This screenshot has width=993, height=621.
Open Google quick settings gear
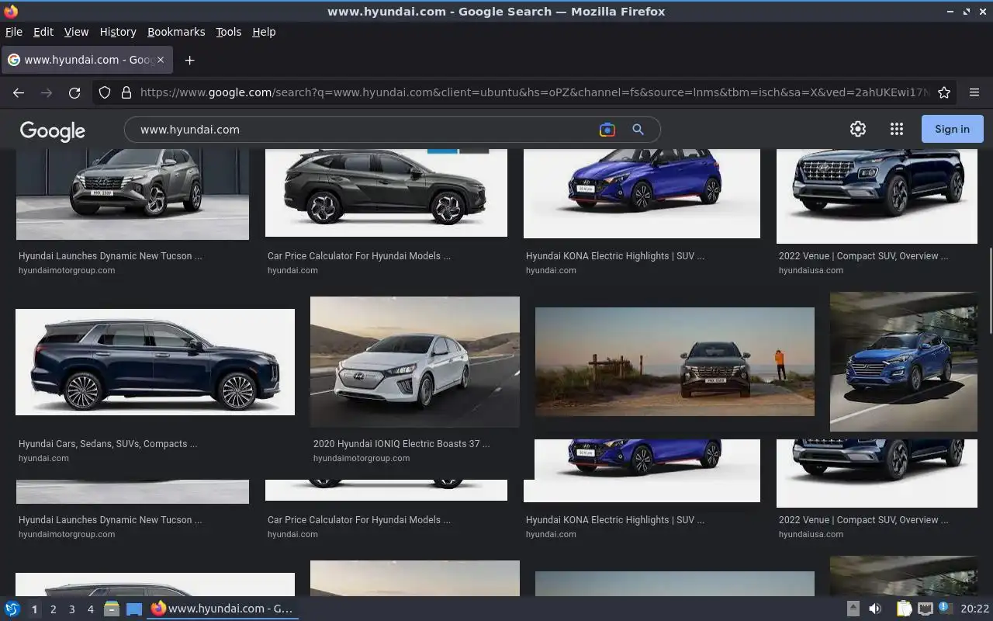click(858, 129)
